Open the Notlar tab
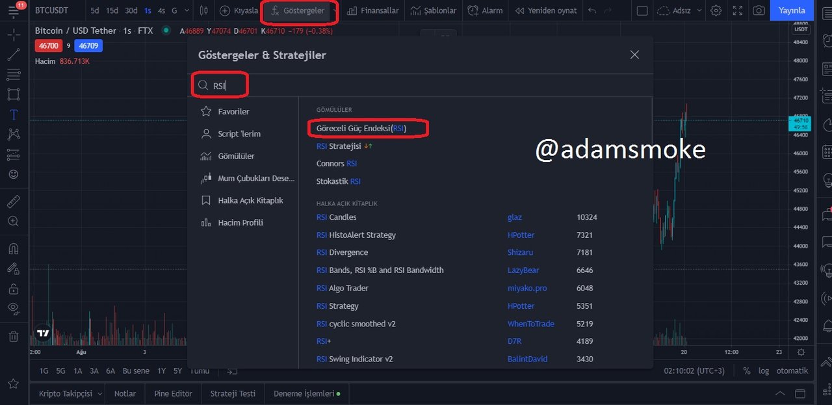This screenshot has height=405, width=832. (125, 393)
